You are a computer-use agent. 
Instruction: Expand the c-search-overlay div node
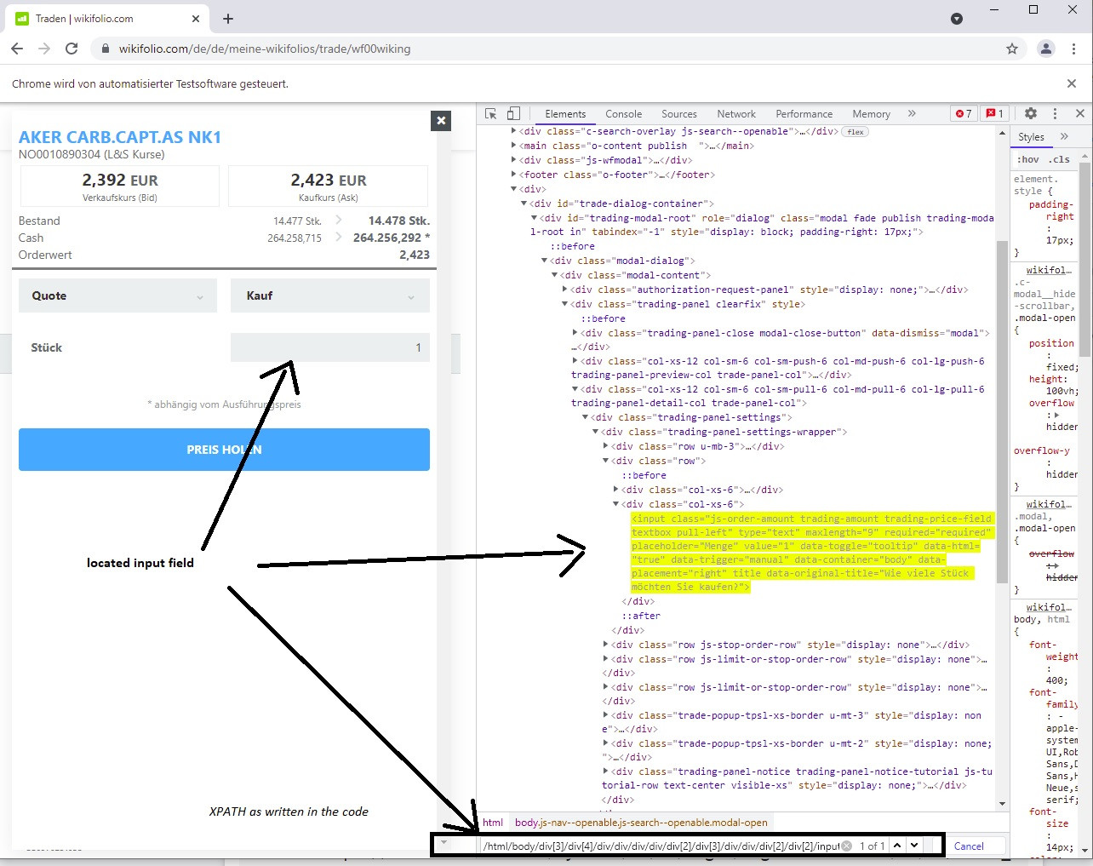(514, 131)
